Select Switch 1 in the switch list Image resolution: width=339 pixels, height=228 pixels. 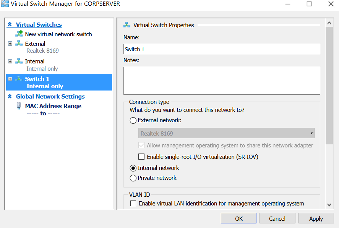tap(37, 79)
